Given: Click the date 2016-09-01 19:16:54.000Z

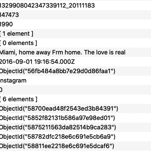Looking at the screenshot, I should (37, 62).
